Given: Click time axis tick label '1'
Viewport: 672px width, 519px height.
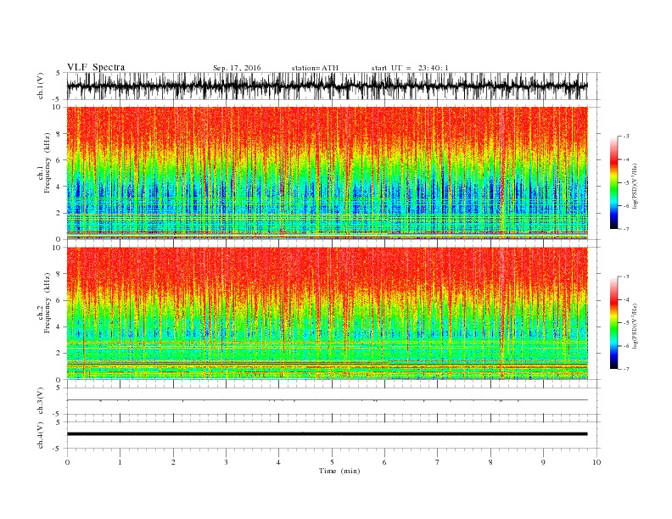Looking at the screenshot, I should (x=120, y=462).
